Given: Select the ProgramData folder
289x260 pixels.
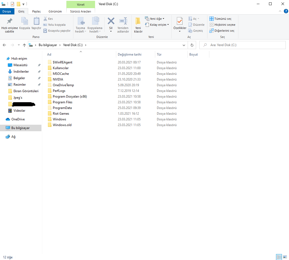Looking at the screenshot, I should coord(62,108).
